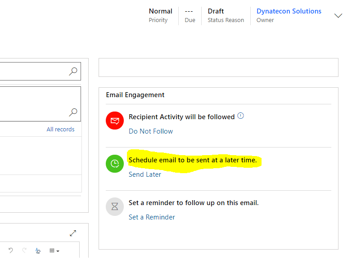Click the gray hourglass reminder icon
Viewport: 343px width, 273px height.
point(115,206)
